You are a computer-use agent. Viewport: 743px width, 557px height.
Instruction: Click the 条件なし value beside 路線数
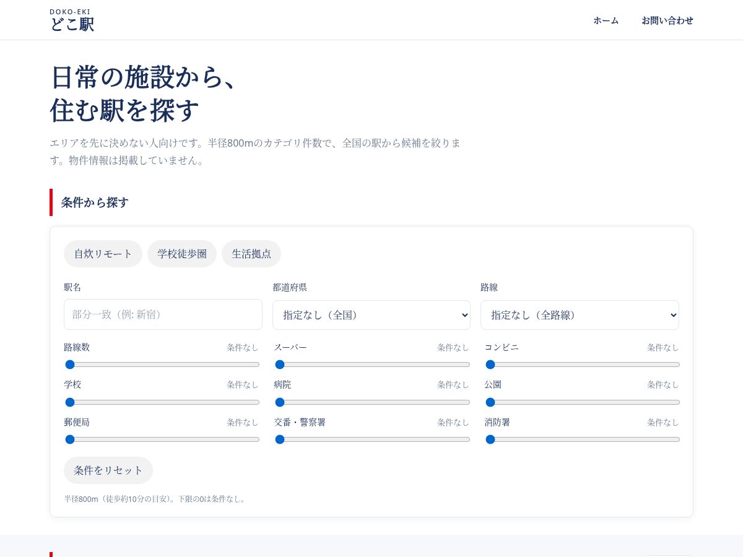pyautogui.click(x=243, y=348)
